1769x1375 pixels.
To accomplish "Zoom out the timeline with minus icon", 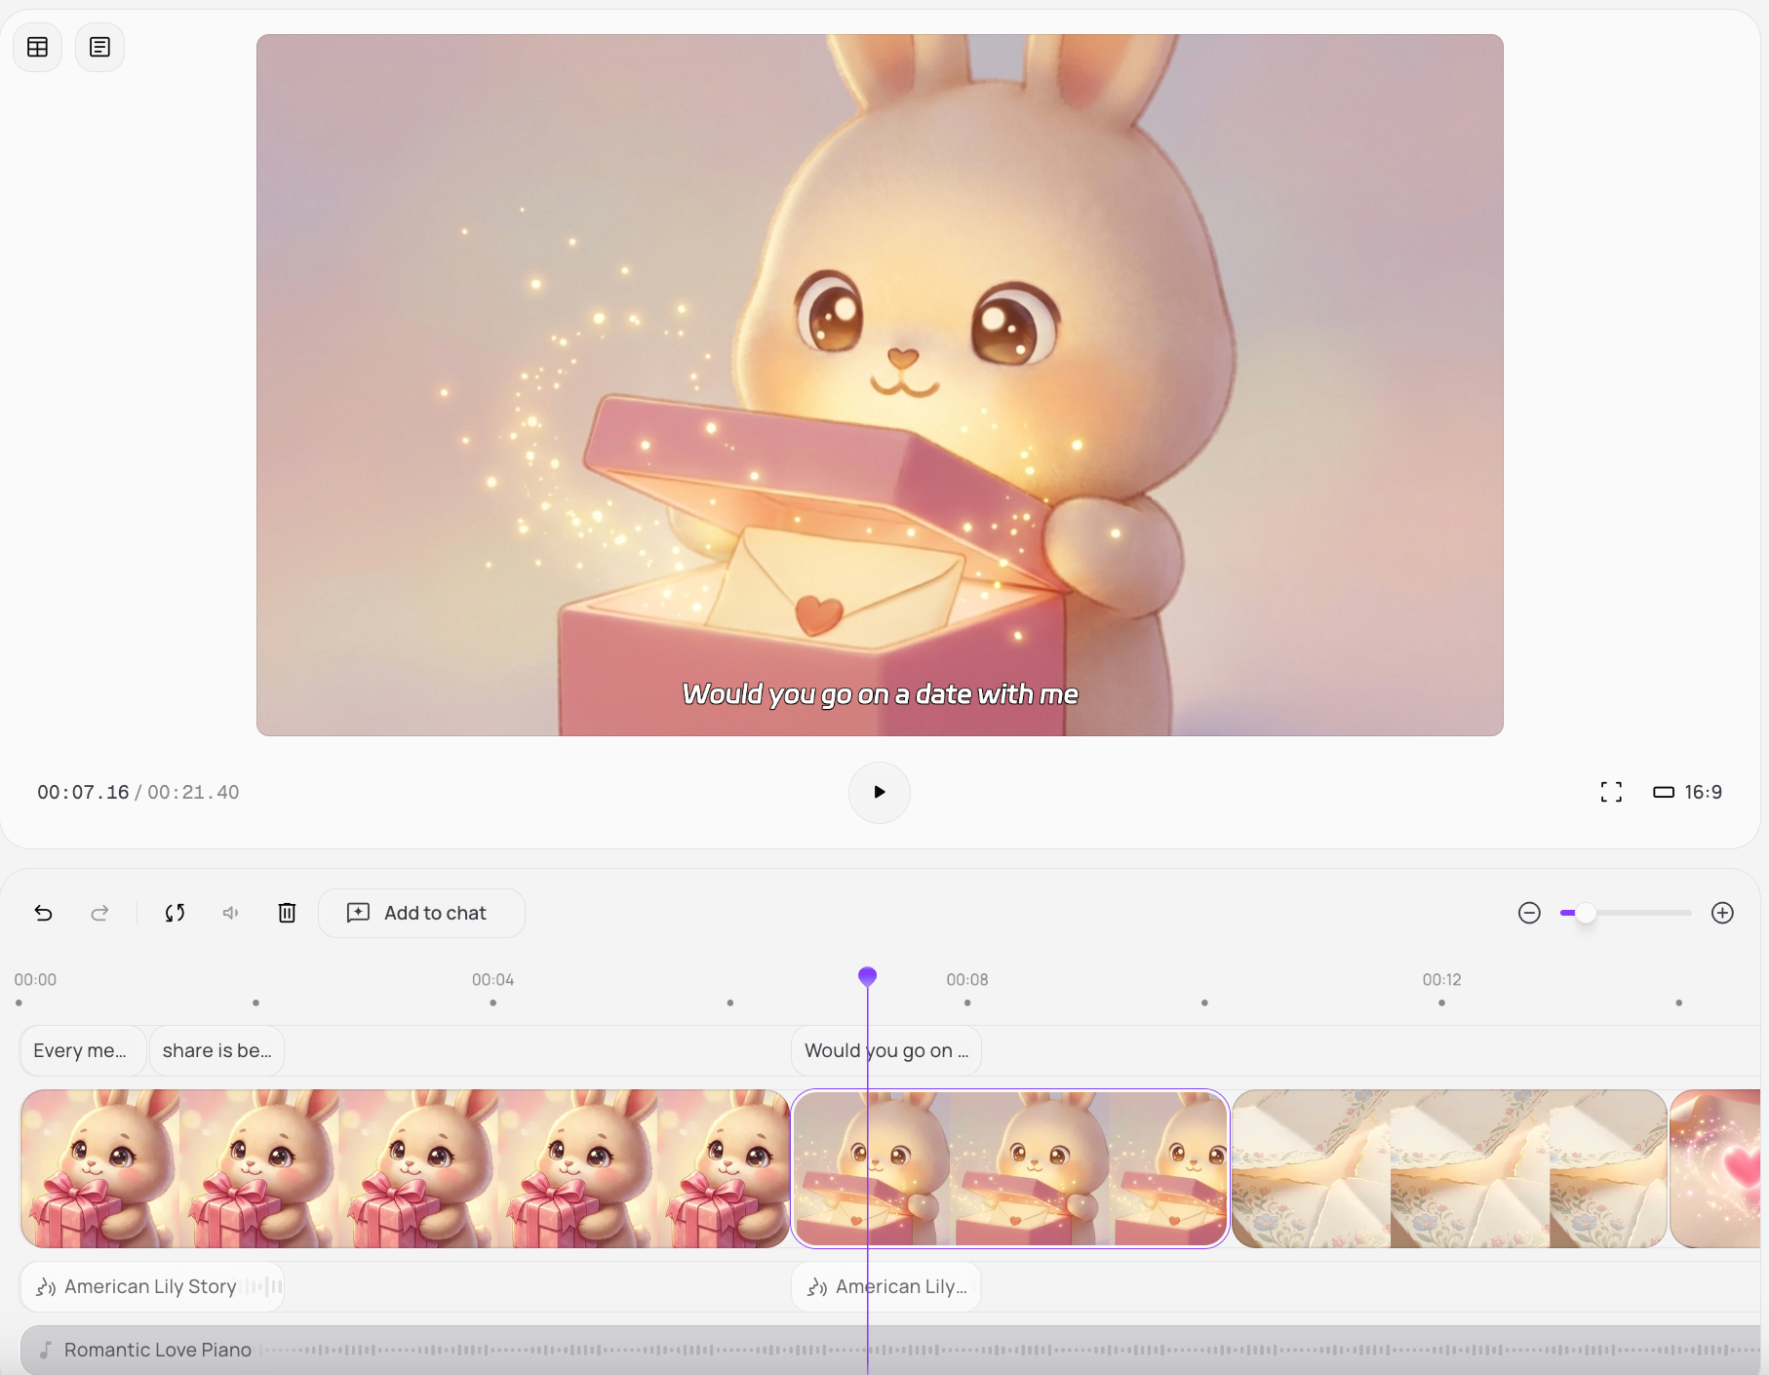I will [1529, 913].
